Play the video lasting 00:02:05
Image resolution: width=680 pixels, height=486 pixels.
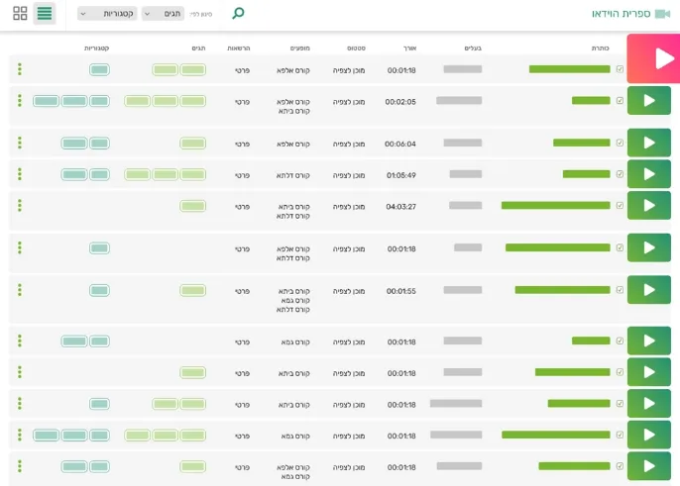point(649,101)
